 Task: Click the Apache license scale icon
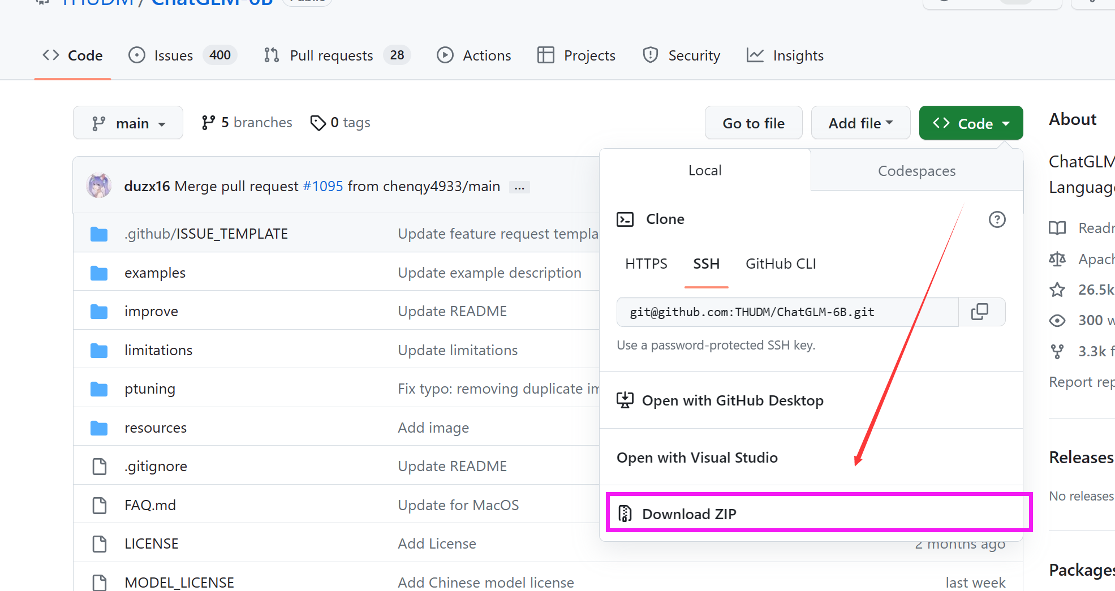pyautogui.click(x=1057, y=259)
